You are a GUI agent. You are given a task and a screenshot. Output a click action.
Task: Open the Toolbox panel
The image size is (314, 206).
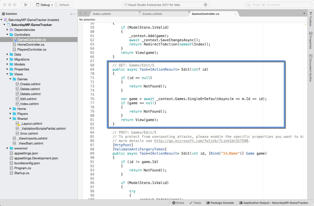[311, 20]
